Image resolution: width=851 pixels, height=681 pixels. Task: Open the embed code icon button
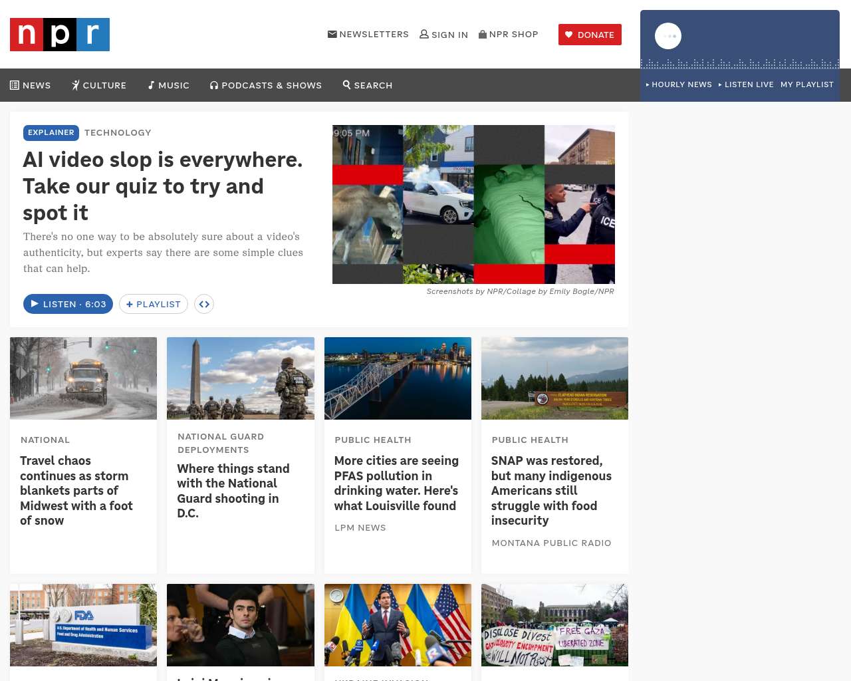[x=204, y=304]
